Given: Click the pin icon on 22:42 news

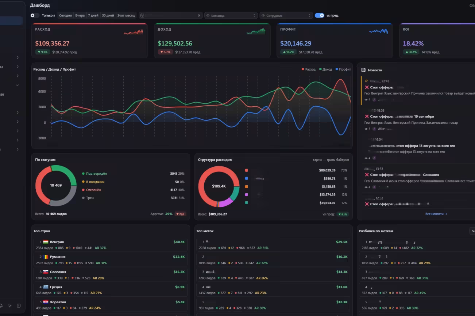Looking at the screenshot, I should (x=366, y=81).
